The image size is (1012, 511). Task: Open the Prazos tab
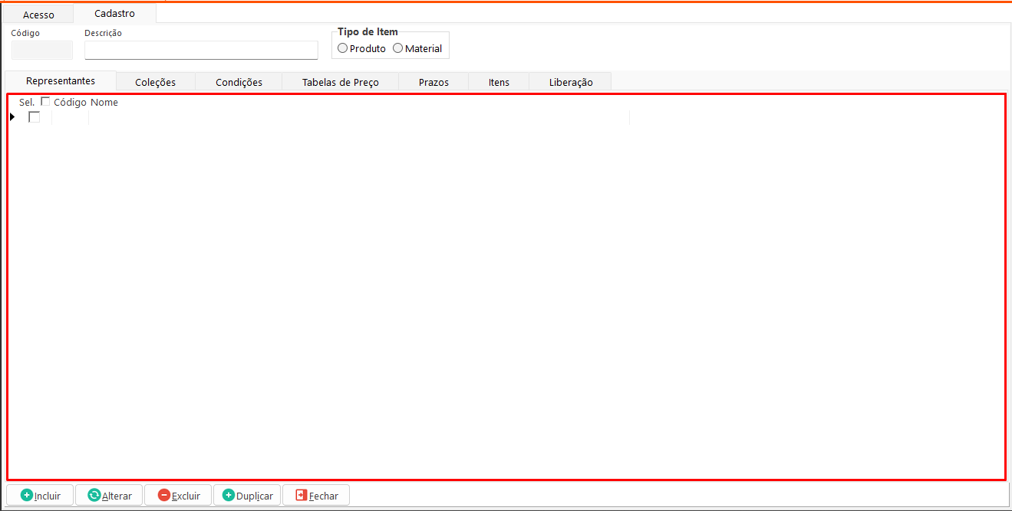[433, 82]
